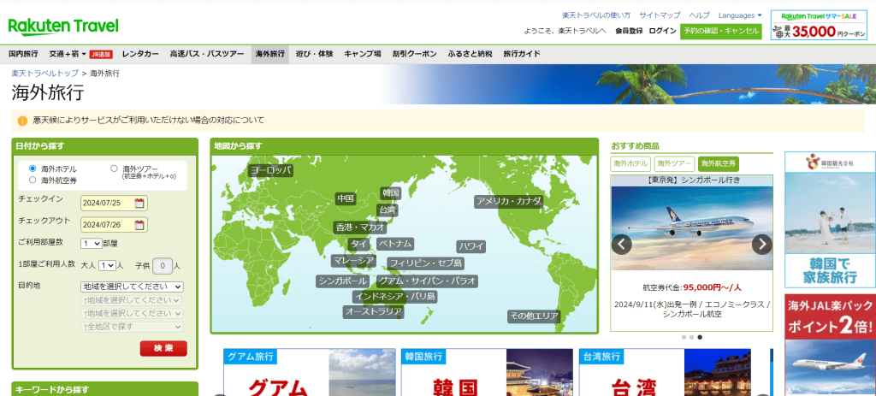Select 香港・マカオ on the map
The image size is (876, 396).
360,228
